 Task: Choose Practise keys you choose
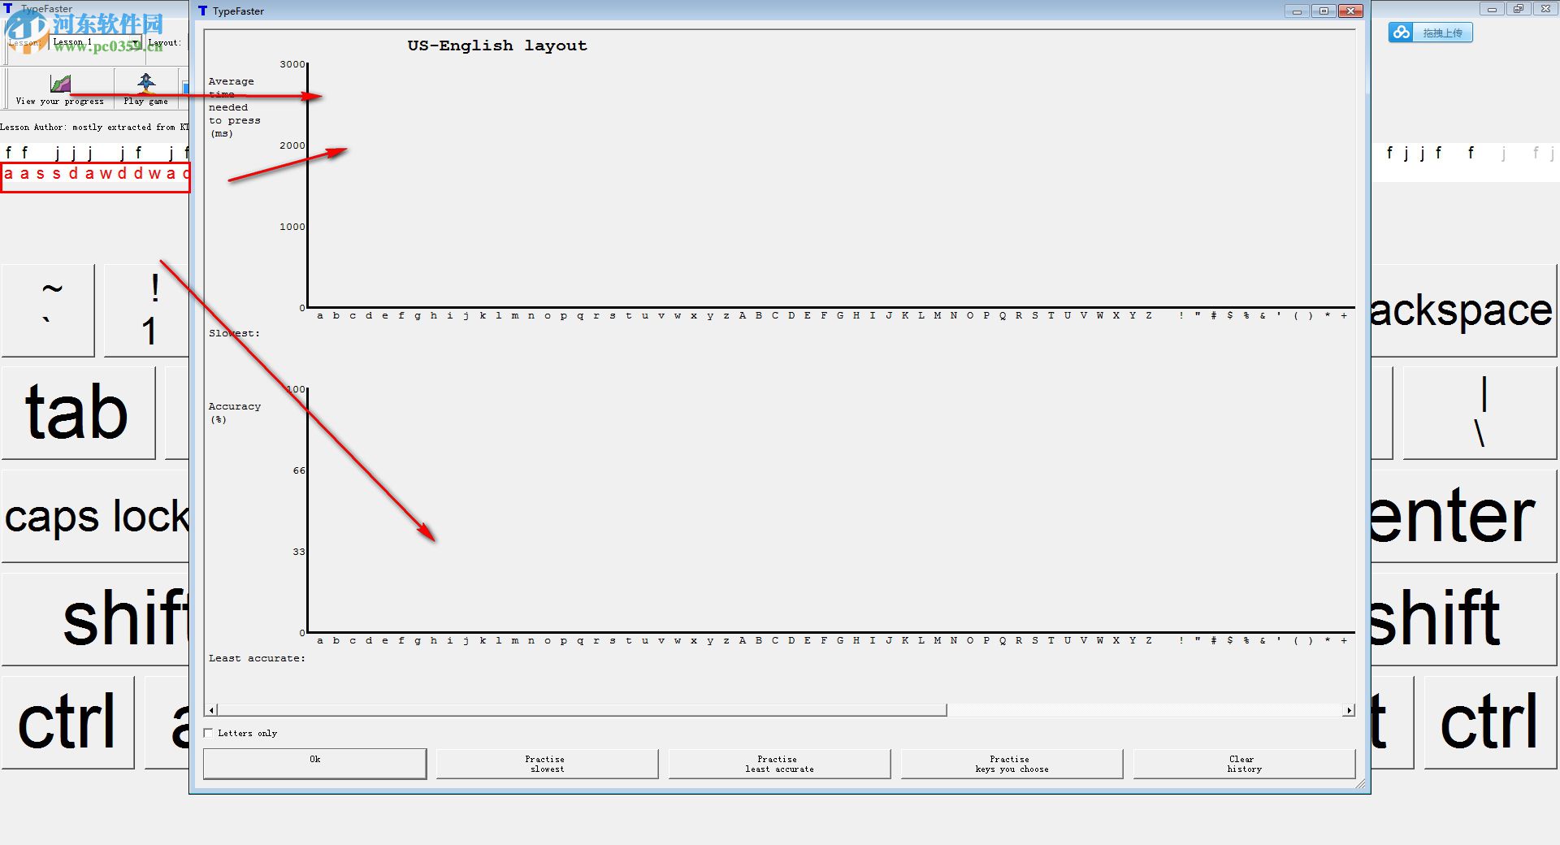tap(1012, 764)
